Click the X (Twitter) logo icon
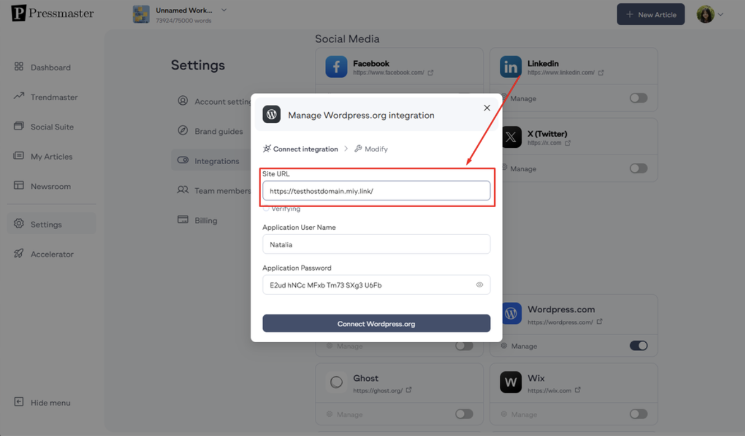The height and width of the screenshot is (438, 745). pyautogui.click(x=511, y=137)
